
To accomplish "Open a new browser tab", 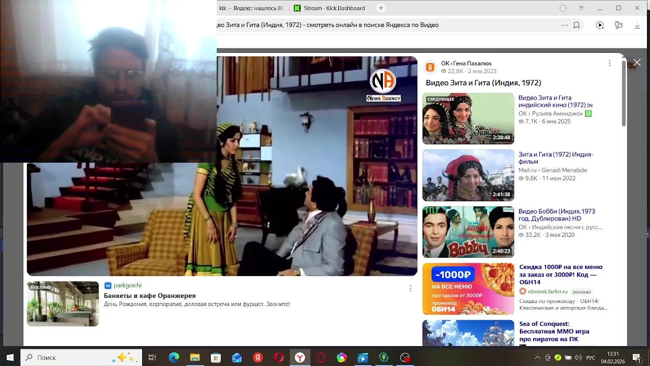I will pyautogui.click(x=381, y=8).
